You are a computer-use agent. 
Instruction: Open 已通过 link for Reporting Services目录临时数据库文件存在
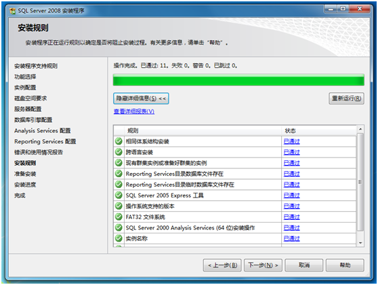click(292, 185)
